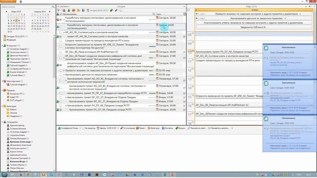Viewport: 317px width, 178px height.
Task: Click the Start orb on the taskbar
Action: tap(4, 175)
